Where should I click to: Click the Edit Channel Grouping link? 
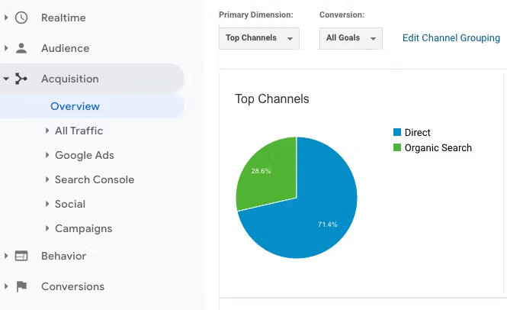(x=451, y=38)
